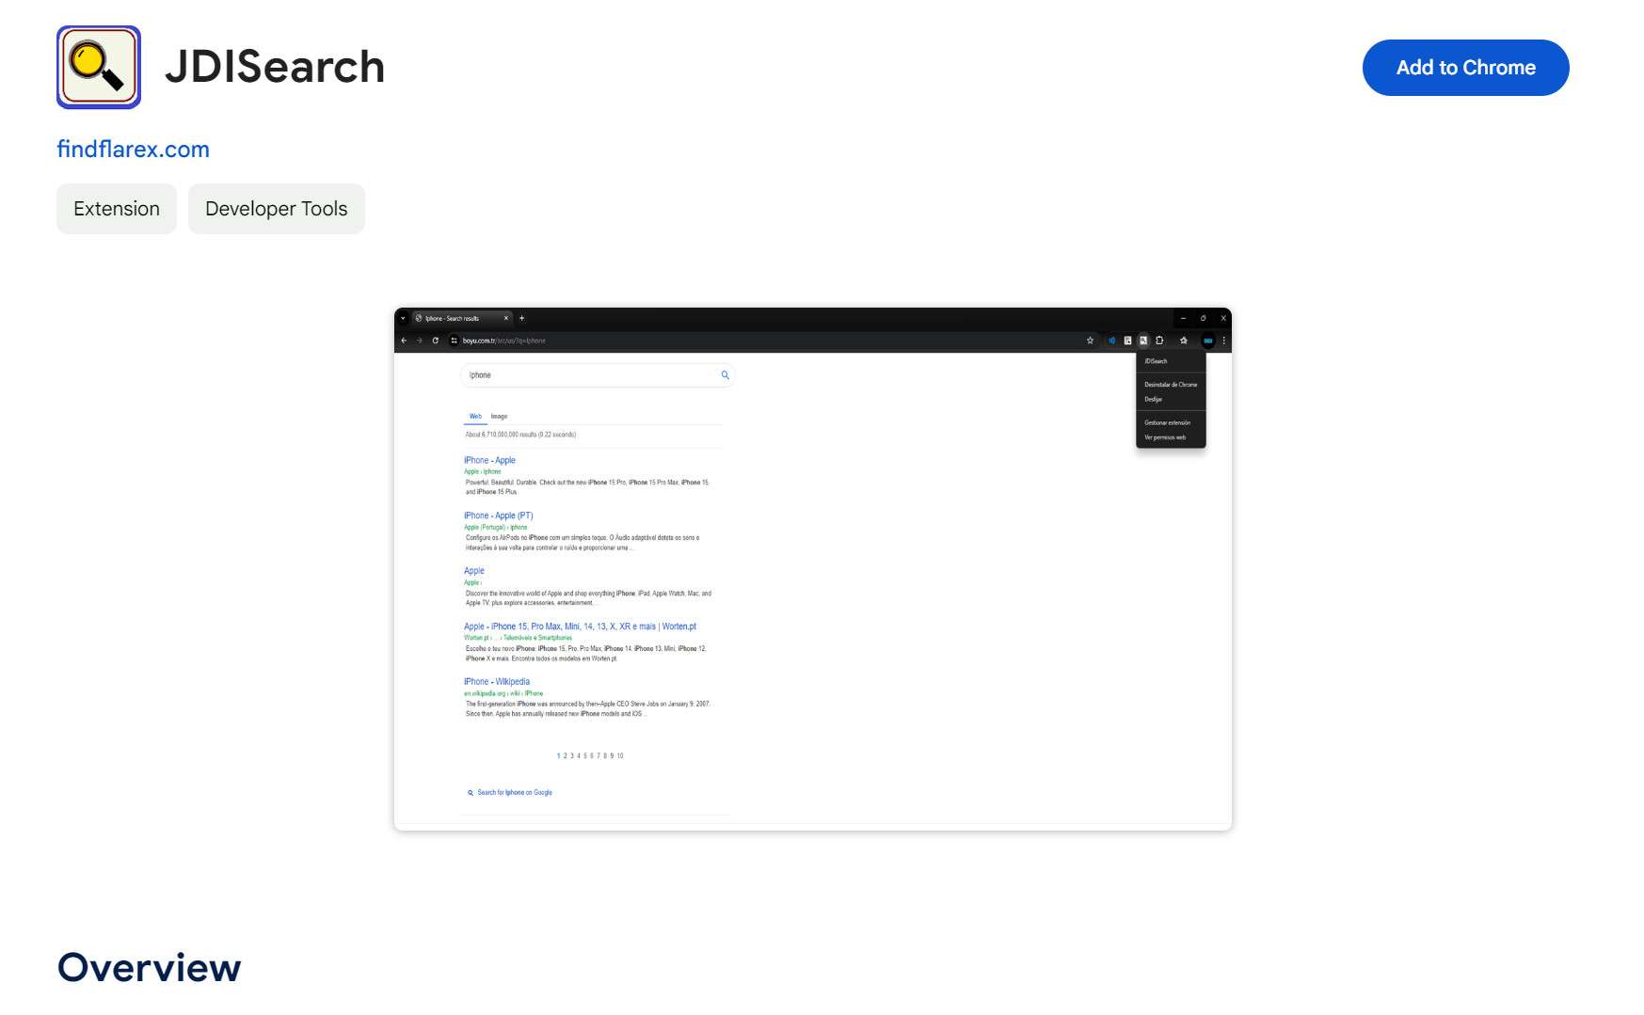Unpin the extension via the Desfijar option

(x=1154, y=399)
